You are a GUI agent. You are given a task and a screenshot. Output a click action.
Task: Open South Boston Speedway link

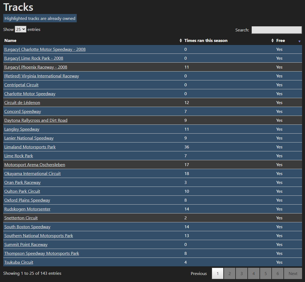click(27, 227)
